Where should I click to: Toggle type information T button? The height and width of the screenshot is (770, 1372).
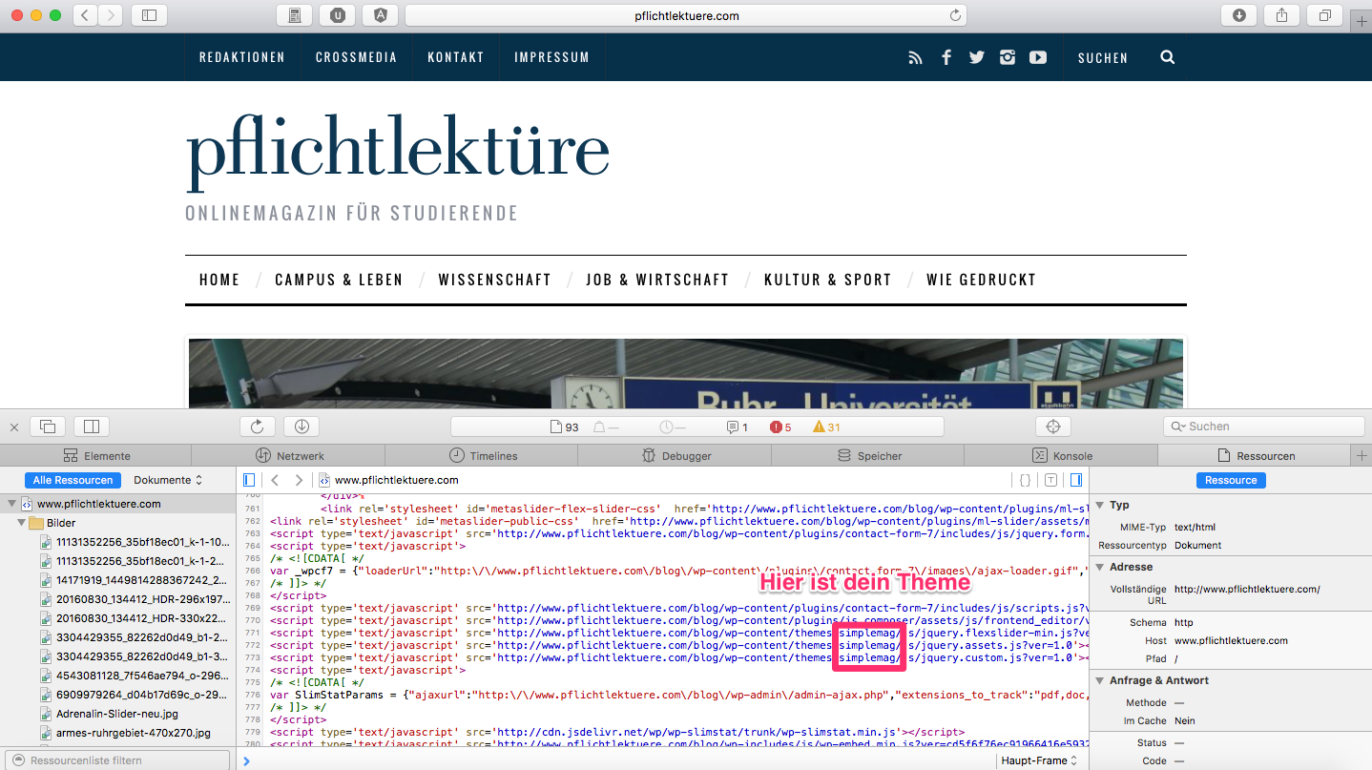(1050, 480)
